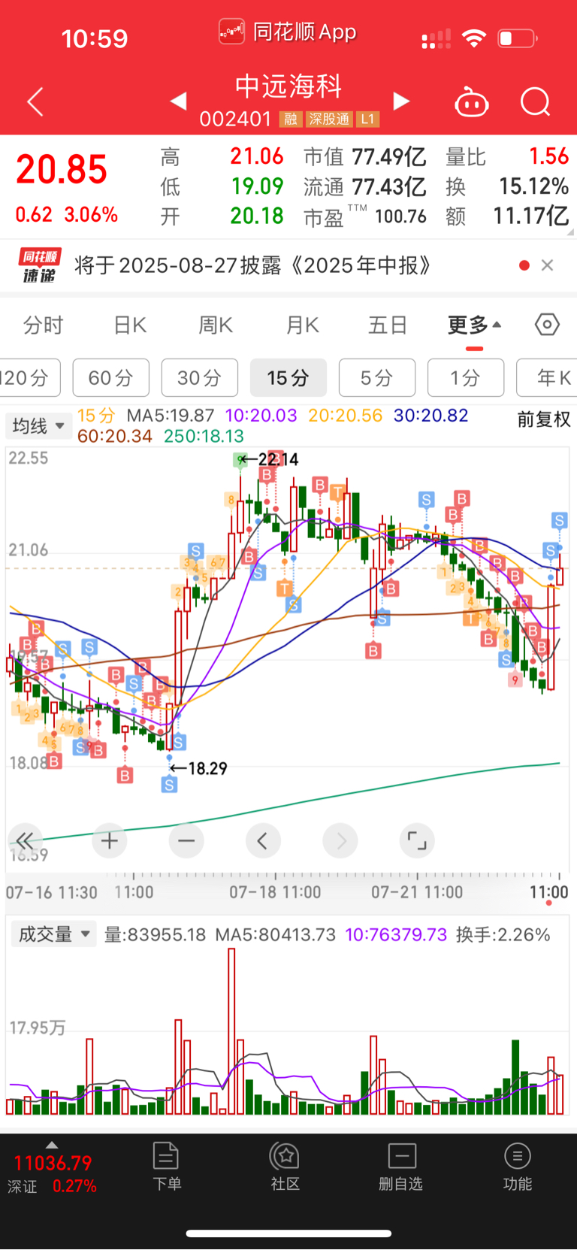Go to next stock triangle arrow
This screenshot has height=1250, width=577.
coord(402,101)
